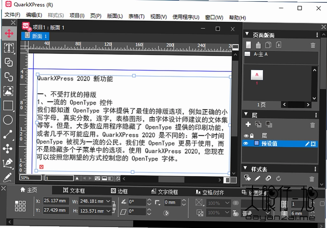Open 样式表 panel options menu
Viewport: 327px width, 228px height.
pyautogui.click(x=315, y=169)
